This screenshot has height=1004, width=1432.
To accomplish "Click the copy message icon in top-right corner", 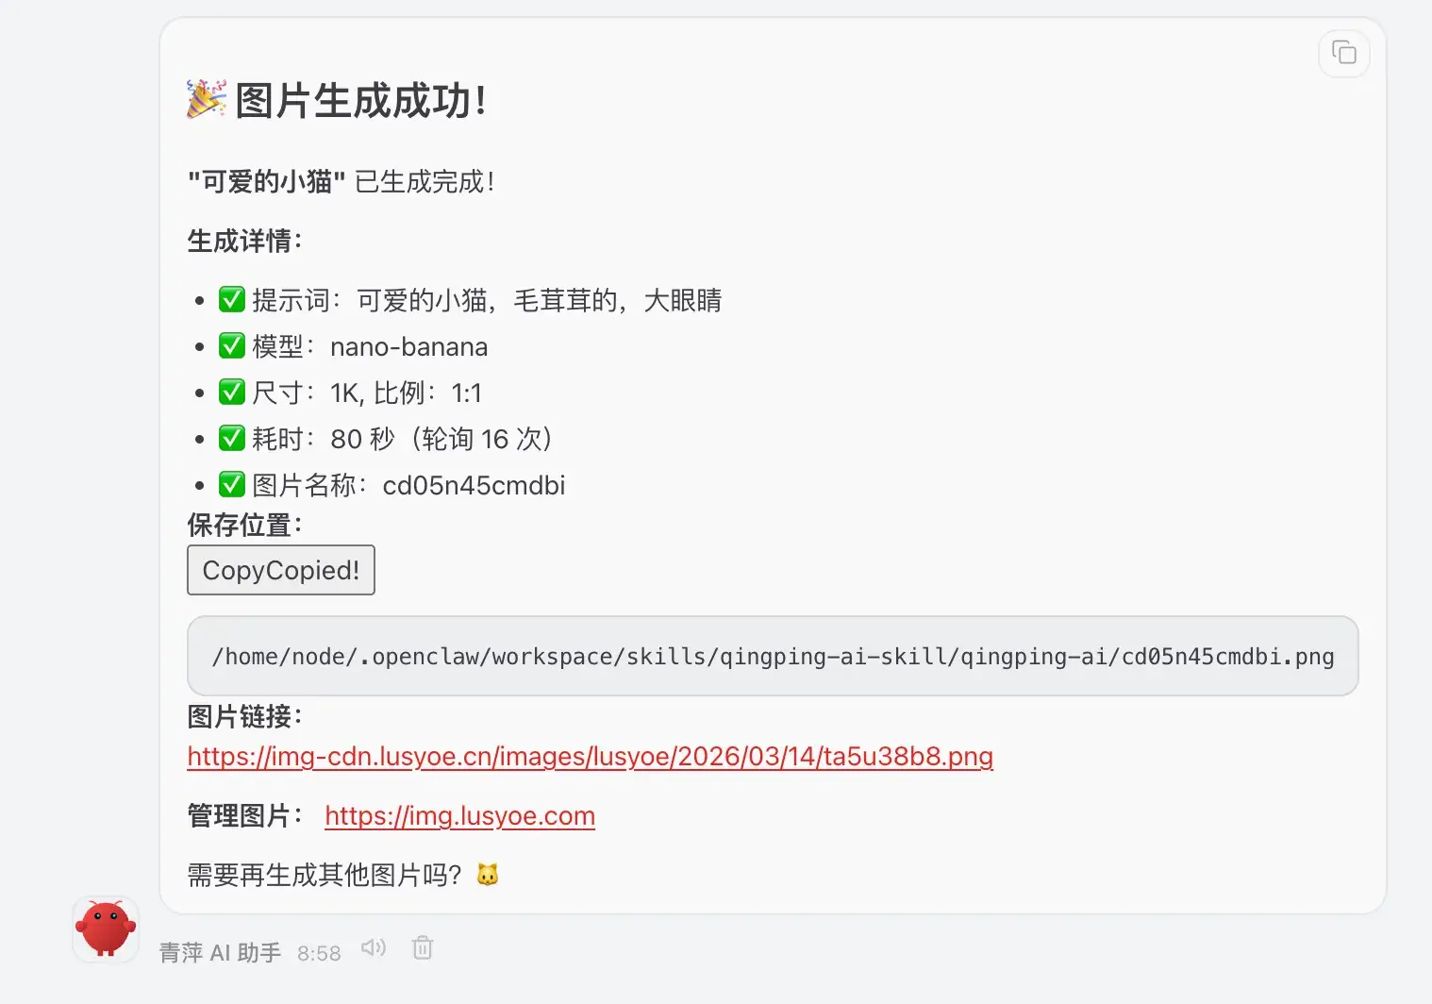I will 1343,53.
